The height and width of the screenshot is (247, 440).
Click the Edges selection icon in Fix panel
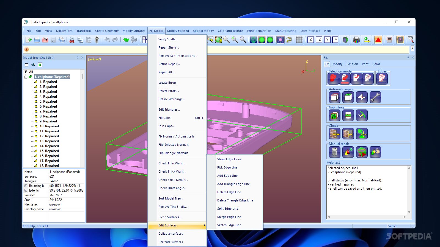point(382,79)
